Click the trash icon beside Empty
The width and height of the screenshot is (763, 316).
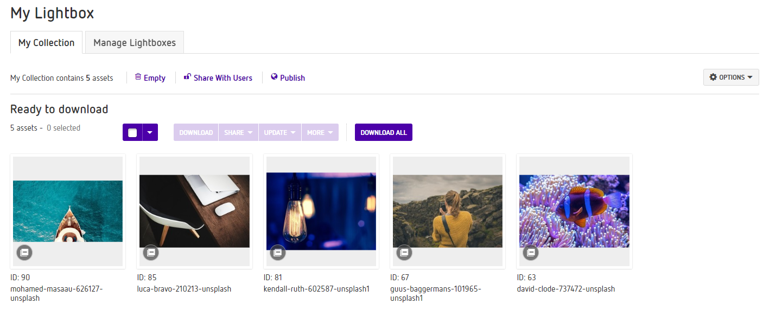(x=138, y=77)
